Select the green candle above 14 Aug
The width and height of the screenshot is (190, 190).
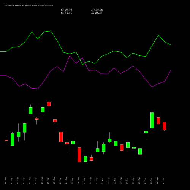click(31, 111)
